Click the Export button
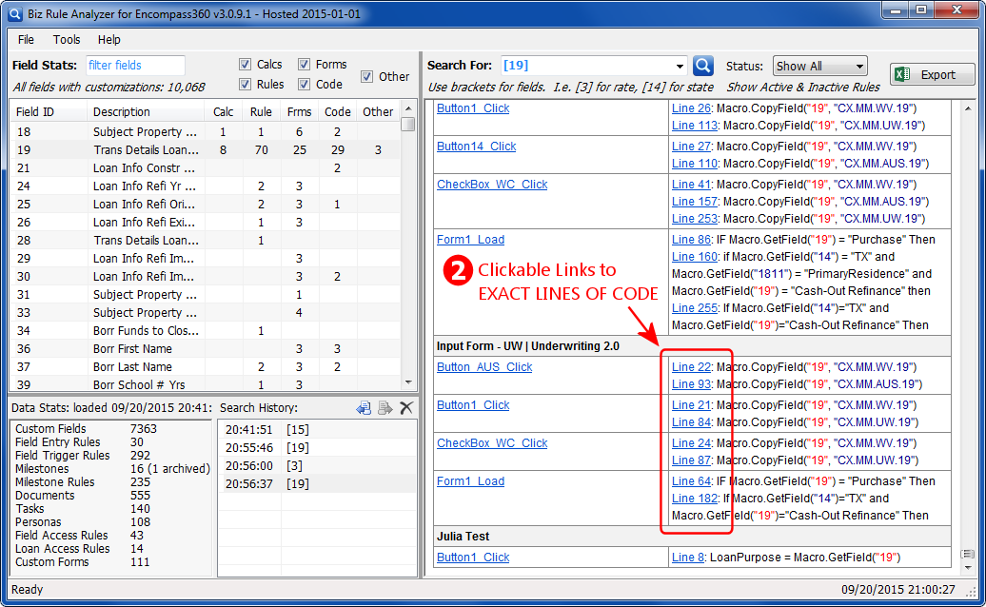Screen dimensions: 986x607 pos(932,74)
